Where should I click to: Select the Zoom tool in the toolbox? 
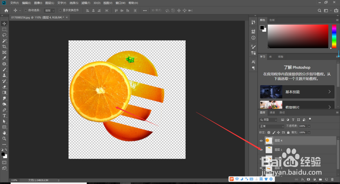[x=4, y=138]
